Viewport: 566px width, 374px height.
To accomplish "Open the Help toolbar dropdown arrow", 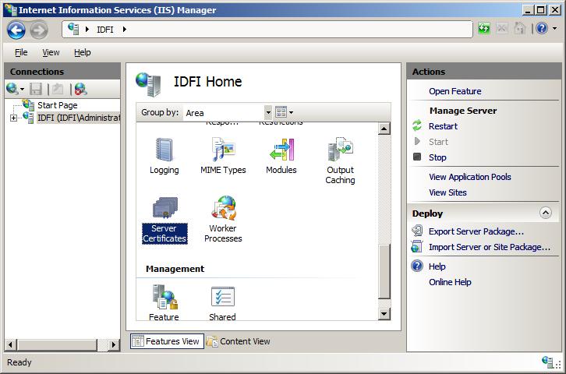I will 554,29.
